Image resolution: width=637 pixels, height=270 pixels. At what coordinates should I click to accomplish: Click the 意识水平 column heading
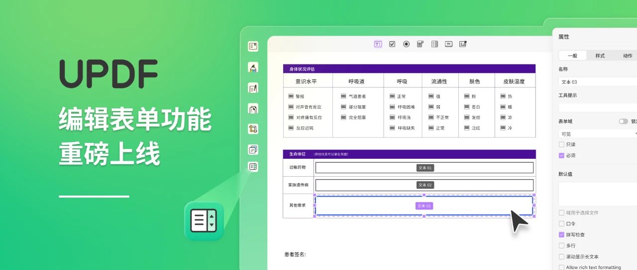pos(306,81)
